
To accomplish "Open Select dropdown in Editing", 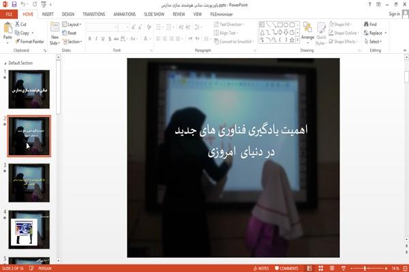I will pyautogui.click(x=373, y=42).
